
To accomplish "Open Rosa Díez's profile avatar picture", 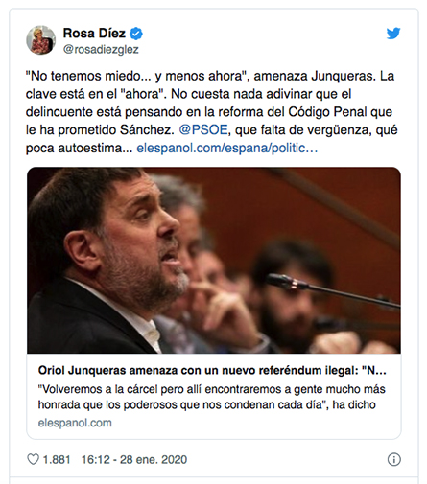I will pos(41,40).
